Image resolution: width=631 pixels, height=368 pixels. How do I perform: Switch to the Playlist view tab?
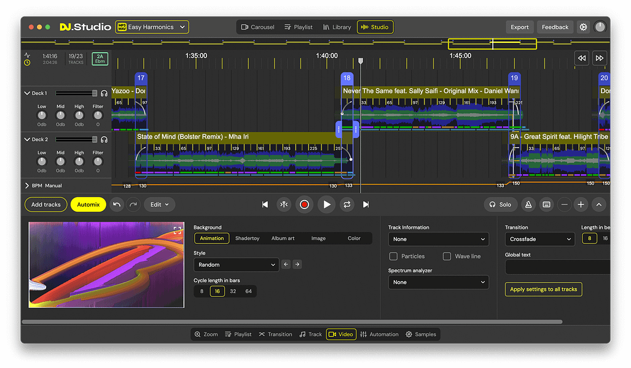(x=298, y=27)
